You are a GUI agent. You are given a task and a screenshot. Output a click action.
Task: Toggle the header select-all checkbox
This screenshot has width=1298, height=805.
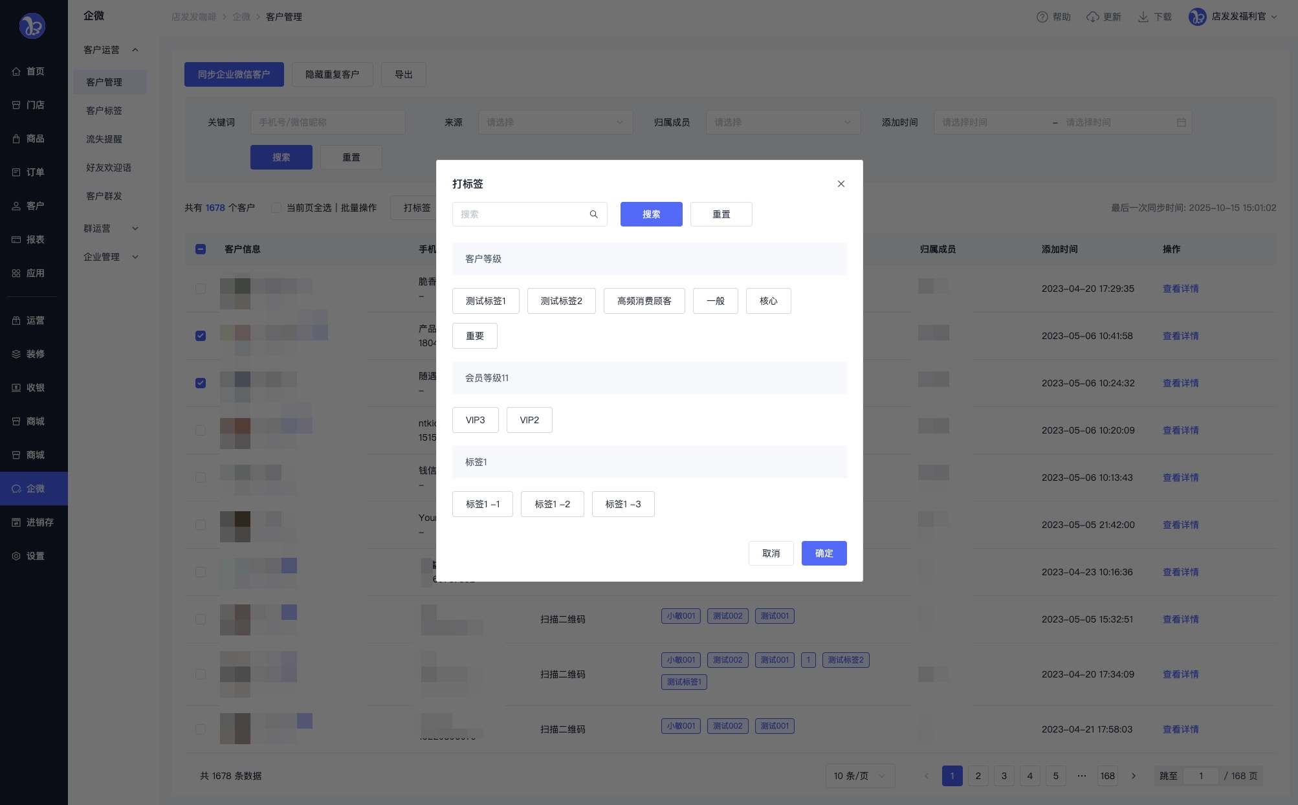click(201, 249)
